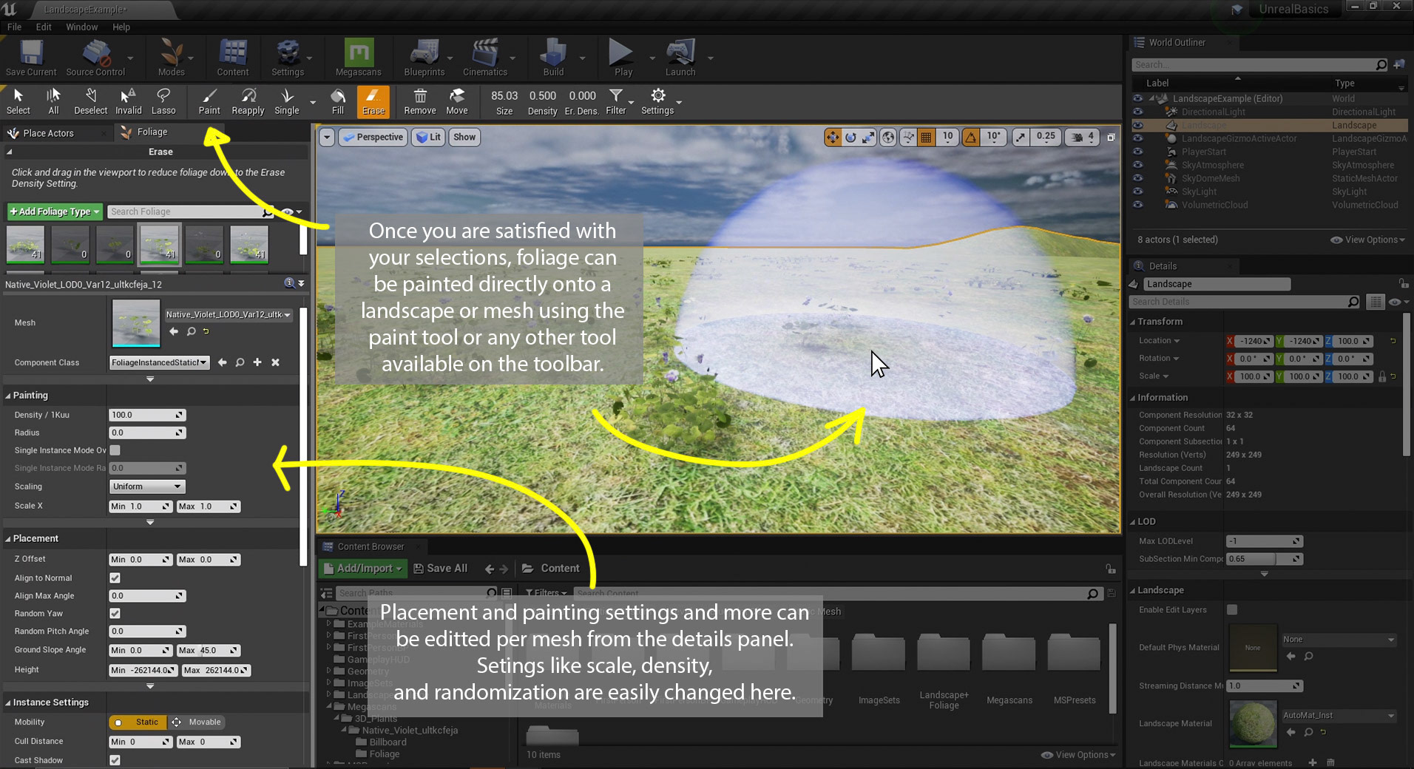The image size is (1414, 769).
Task: Click the viewport Show button
Action: click(x=464, y=137)
